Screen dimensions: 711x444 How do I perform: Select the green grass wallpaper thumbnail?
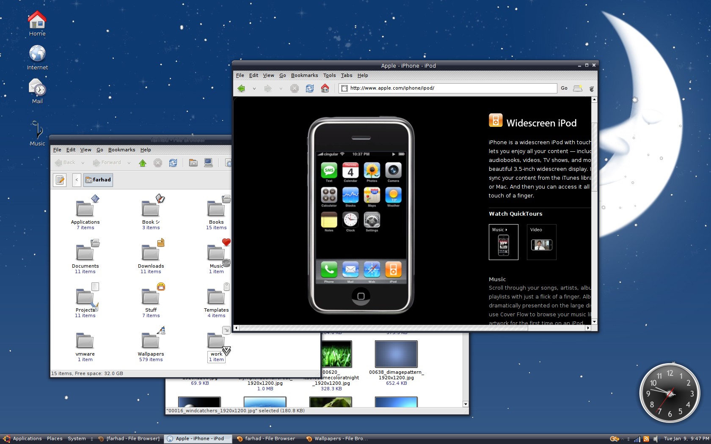coord(336,354)
